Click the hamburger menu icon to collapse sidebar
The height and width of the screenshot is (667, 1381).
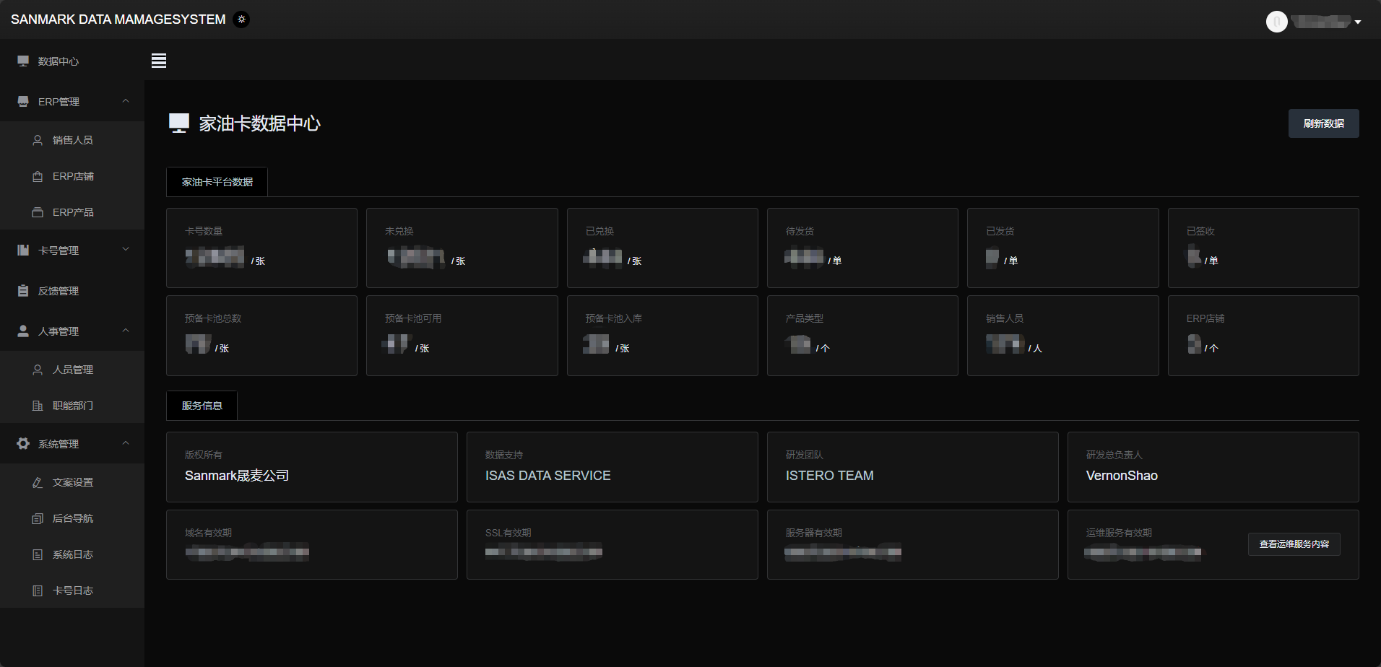click(x=159, y=61)
